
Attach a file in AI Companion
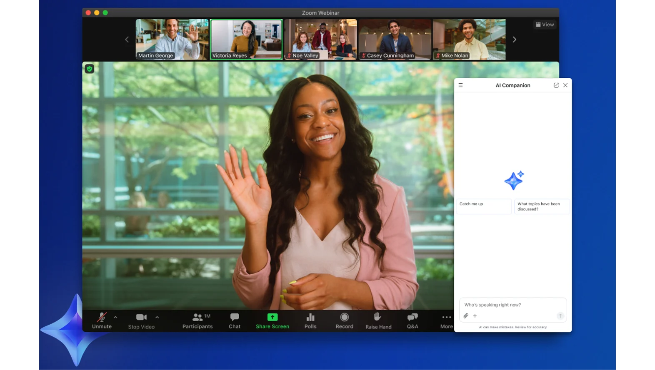click(466, 316)
